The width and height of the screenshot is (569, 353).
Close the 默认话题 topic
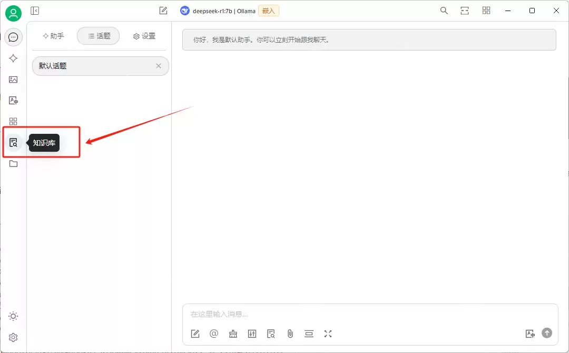pos(158,66)
